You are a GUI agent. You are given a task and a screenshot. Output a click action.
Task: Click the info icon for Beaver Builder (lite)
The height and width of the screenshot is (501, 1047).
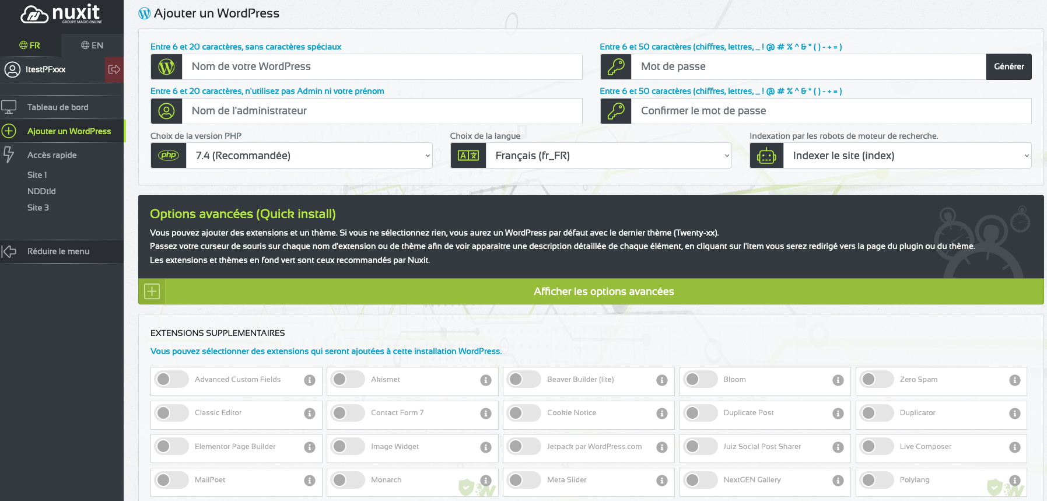click(x=662, y=380)
